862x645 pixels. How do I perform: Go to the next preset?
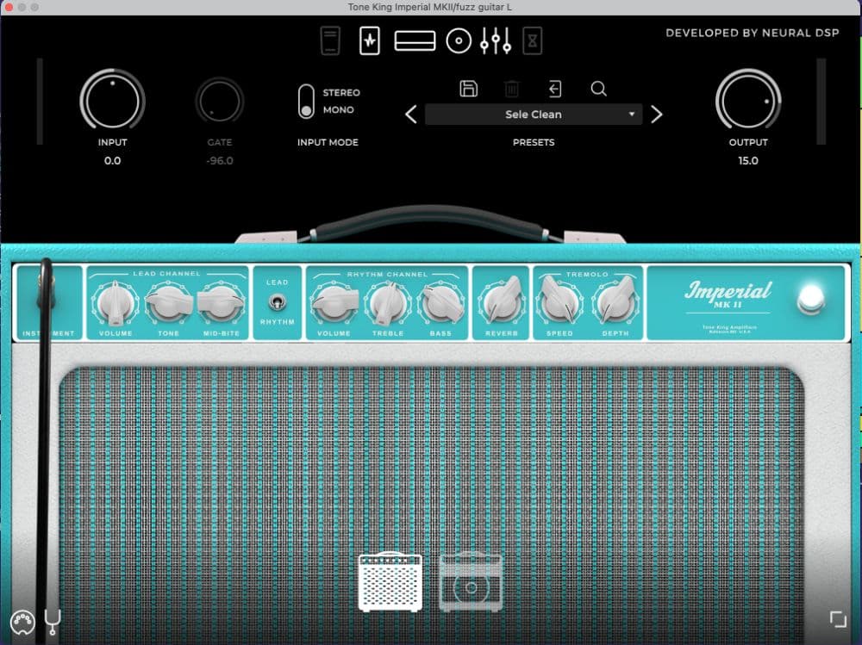click(656, 115)
